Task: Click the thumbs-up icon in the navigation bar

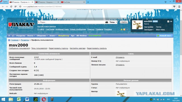Action: coord(13,36)
